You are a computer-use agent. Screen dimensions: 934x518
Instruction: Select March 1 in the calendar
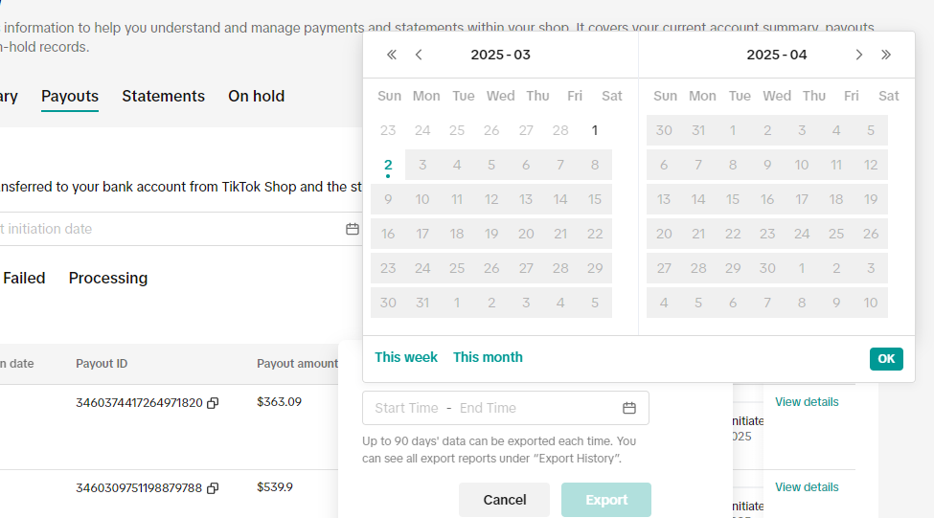595,130
